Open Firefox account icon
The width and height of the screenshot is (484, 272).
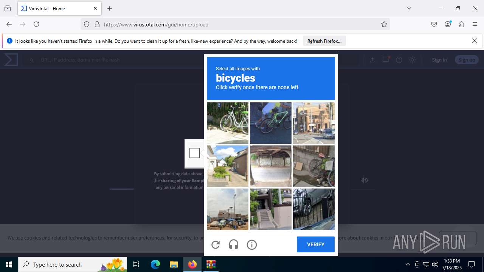click(448, 24)
